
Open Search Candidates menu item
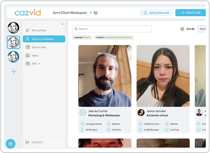(x=44, y=39)
